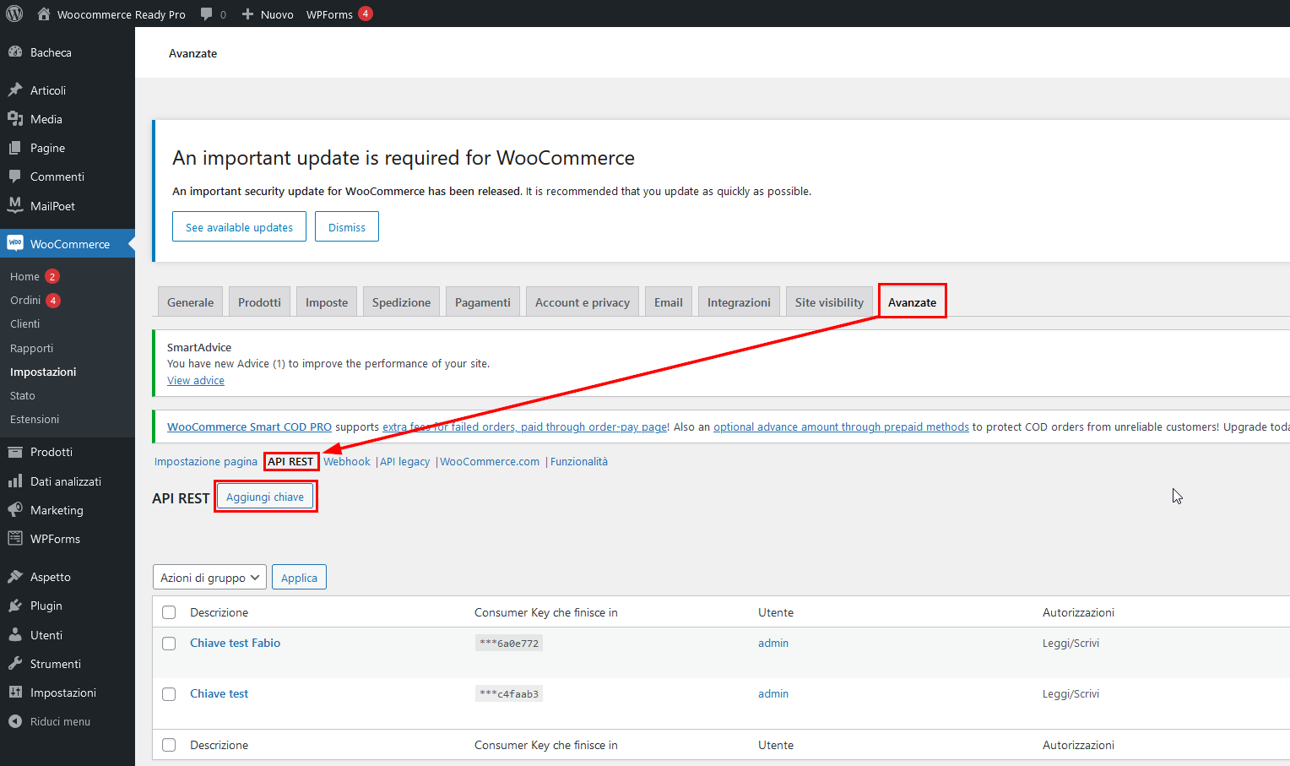Click See available updates button
Image resolution: width=1290 pixels, height=766 pixels.
coord(239,227)
